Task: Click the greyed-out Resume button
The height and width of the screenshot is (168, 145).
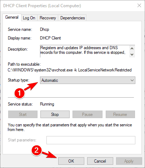Action: click(120, 115)
